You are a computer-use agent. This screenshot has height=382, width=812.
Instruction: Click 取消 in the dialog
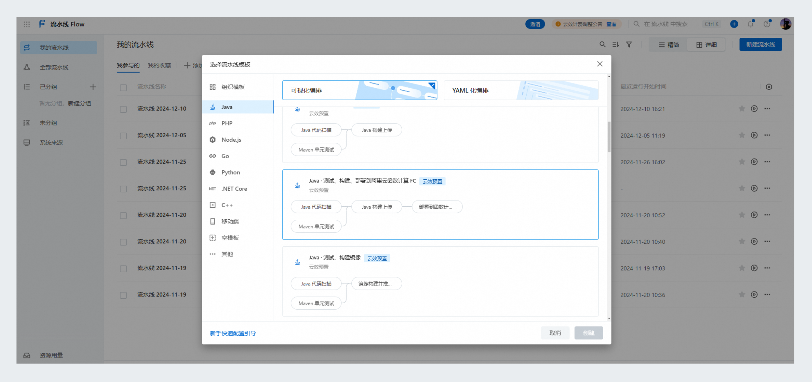[x=555, y=333]
